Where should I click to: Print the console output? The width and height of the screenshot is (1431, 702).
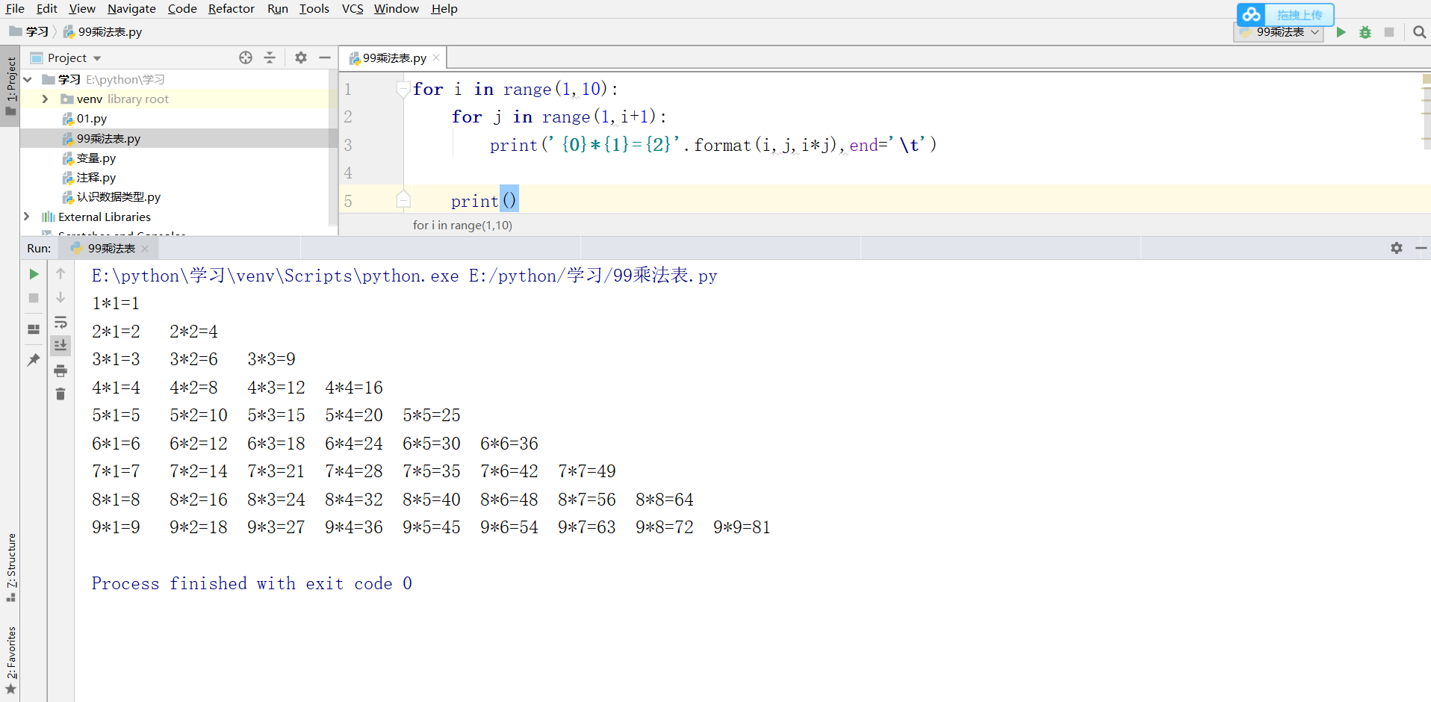point(60,370)
